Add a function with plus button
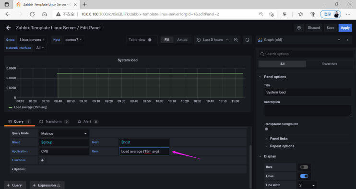Viewport: 356px width, 189px height. (42, 160)
